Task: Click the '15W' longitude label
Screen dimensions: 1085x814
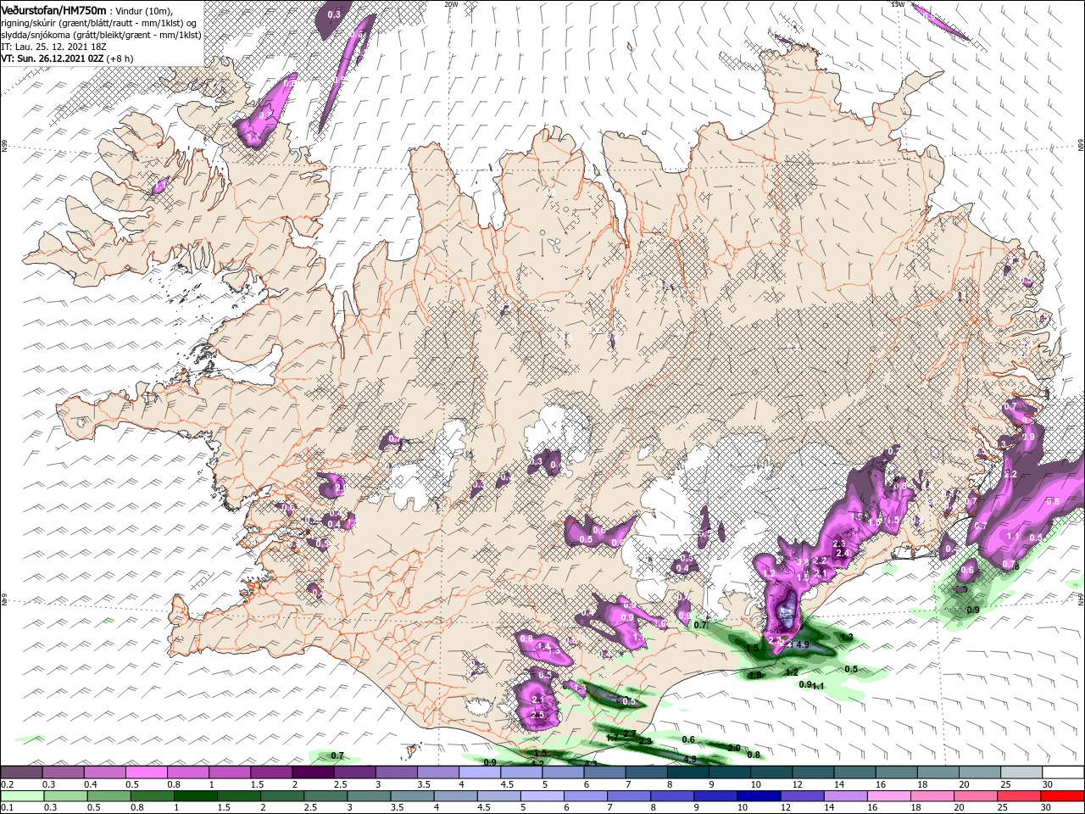Action: click(x=898, y=4)
